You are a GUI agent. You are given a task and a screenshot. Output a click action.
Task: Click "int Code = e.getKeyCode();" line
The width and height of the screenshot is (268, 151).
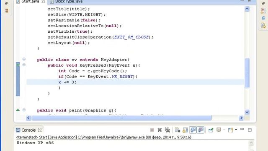pyautogui.click(x=93, y=71)
